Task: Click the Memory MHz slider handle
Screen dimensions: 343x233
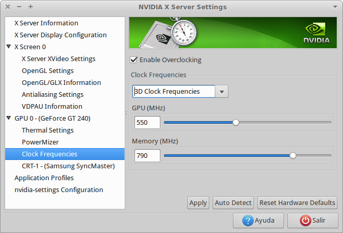Action: tap(293, 156)
